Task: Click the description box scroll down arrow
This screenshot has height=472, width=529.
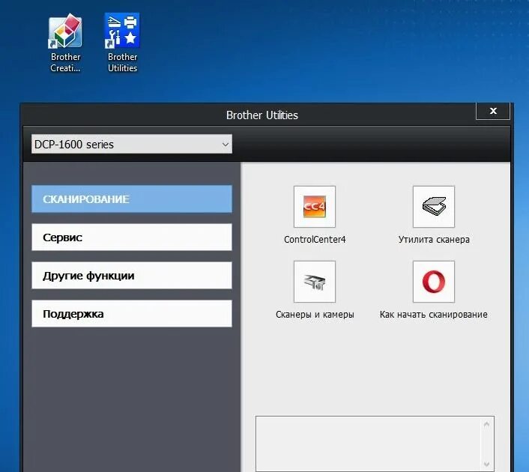Action: 486,465
